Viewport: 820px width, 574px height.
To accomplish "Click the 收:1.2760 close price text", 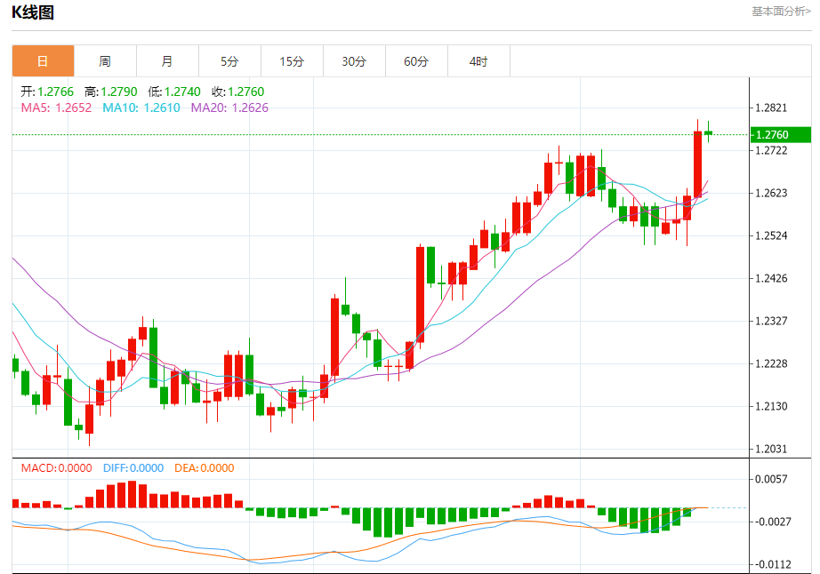I will (x=238, y=92).
